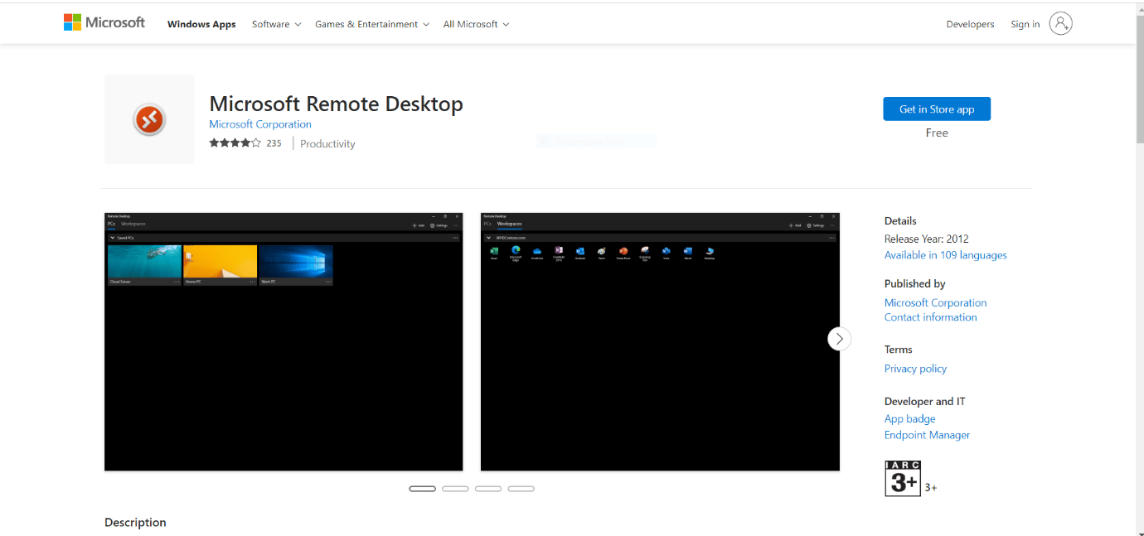Click the IARC 3+ rating badge
Screen dimensions: 1144x536
pyautogui.click(x=903, y=478)
